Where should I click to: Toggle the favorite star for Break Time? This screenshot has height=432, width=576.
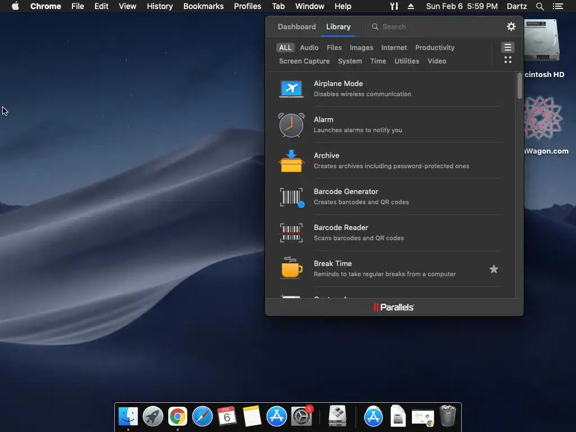(494, 269)
